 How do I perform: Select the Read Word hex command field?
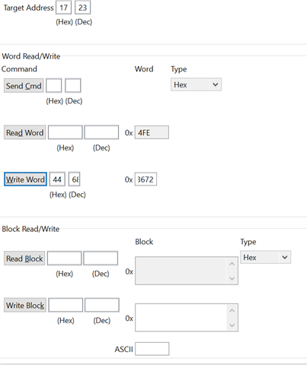pyautogui.click(x=66, y=132)
